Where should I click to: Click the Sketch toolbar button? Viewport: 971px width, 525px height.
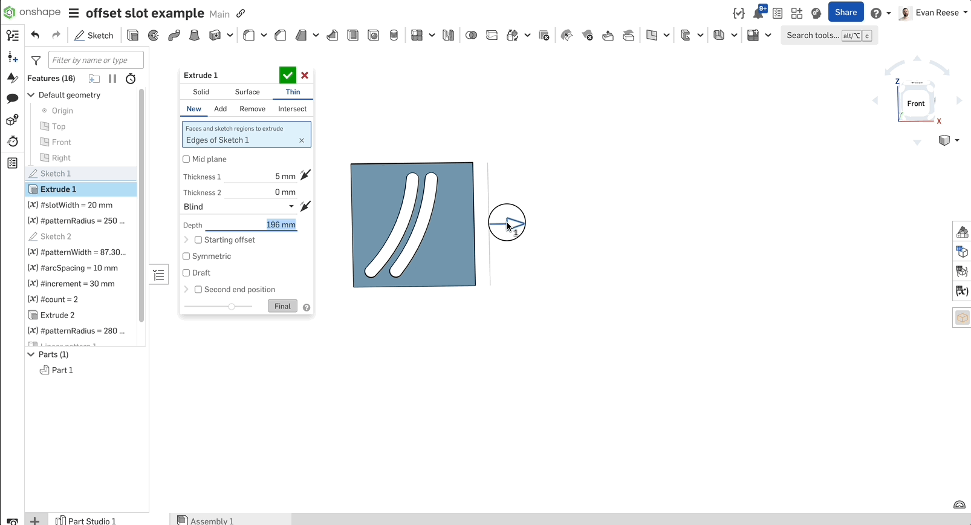point(94,36)
